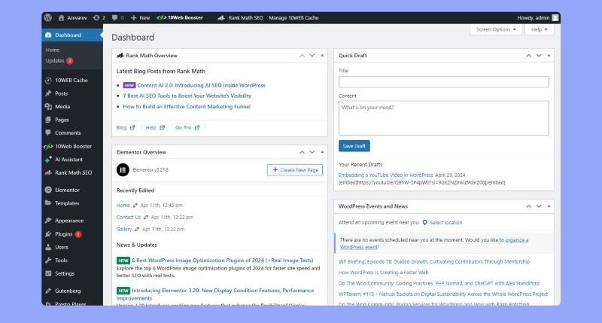Open the updates counter icon in admin bar
This screenshot has height=323, width=602.
click(96, 17)
